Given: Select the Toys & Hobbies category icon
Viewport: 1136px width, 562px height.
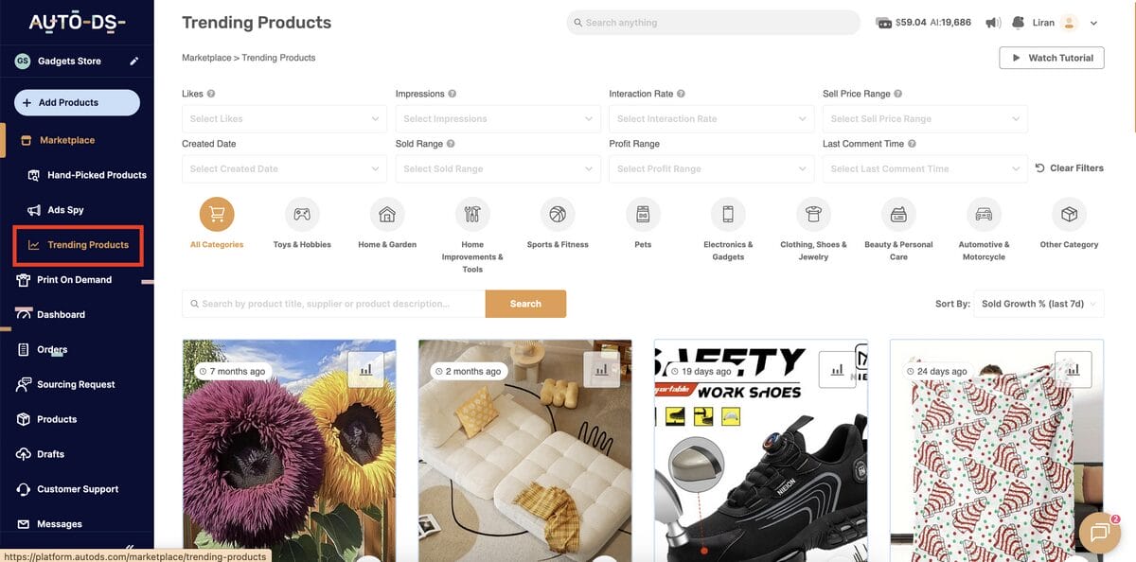Looking at the screenshot, I should click(x=302, y=215).
